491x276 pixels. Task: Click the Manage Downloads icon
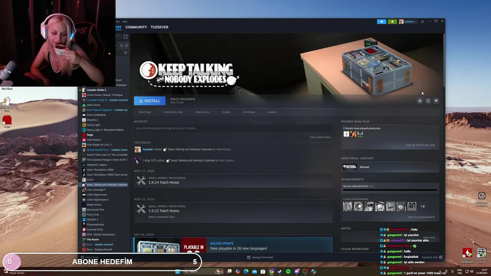point(249,257)
